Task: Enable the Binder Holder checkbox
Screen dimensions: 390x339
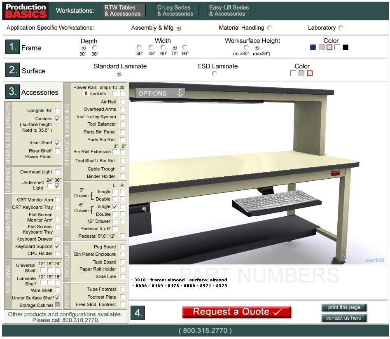Action: tap(122, 176)
